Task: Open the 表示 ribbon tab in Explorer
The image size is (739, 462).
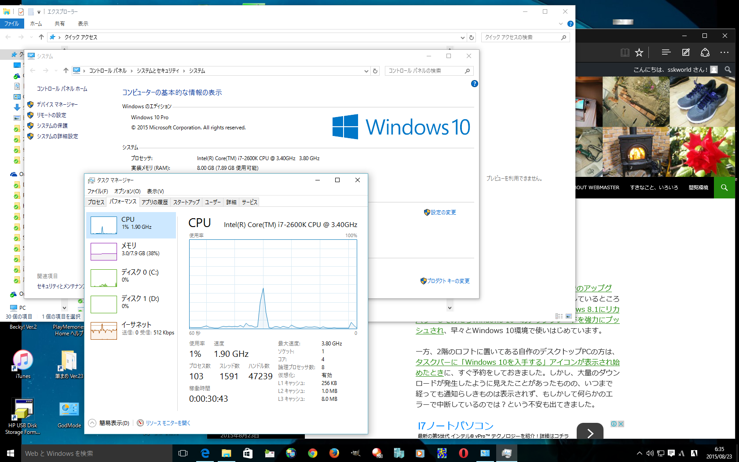Action: 83,24
